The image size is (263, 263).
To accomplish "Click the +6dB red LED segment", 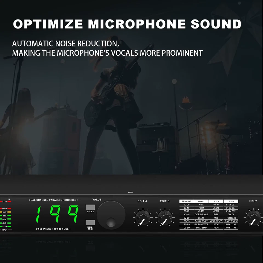I will pyautogui.click(x=9, y=208).
